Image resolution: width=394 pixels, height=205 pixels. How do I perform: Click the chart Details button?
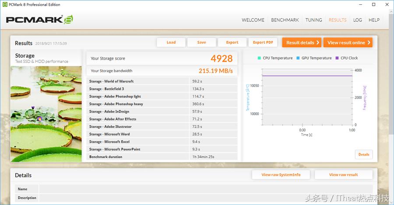click(x=364, y=154)
